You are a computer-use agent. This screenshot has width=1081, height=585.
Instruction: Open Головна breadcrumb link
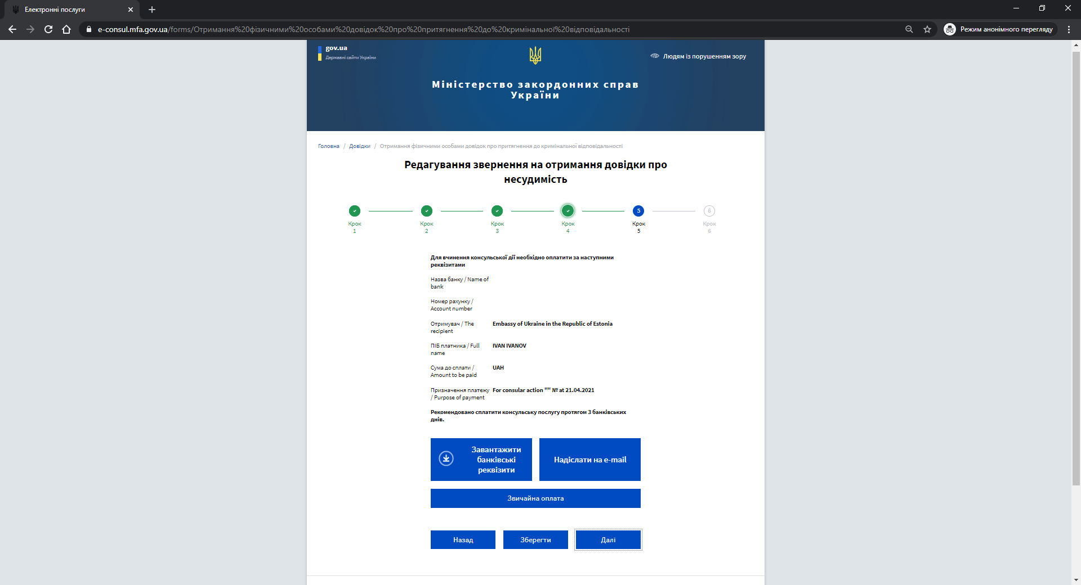click(x=329, y=146)
